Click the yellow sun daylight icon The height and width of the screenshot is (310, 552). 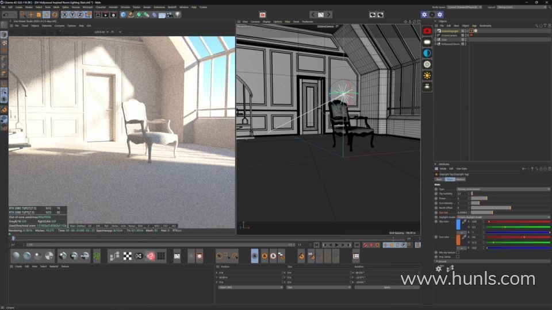click(x=427, y=75)
